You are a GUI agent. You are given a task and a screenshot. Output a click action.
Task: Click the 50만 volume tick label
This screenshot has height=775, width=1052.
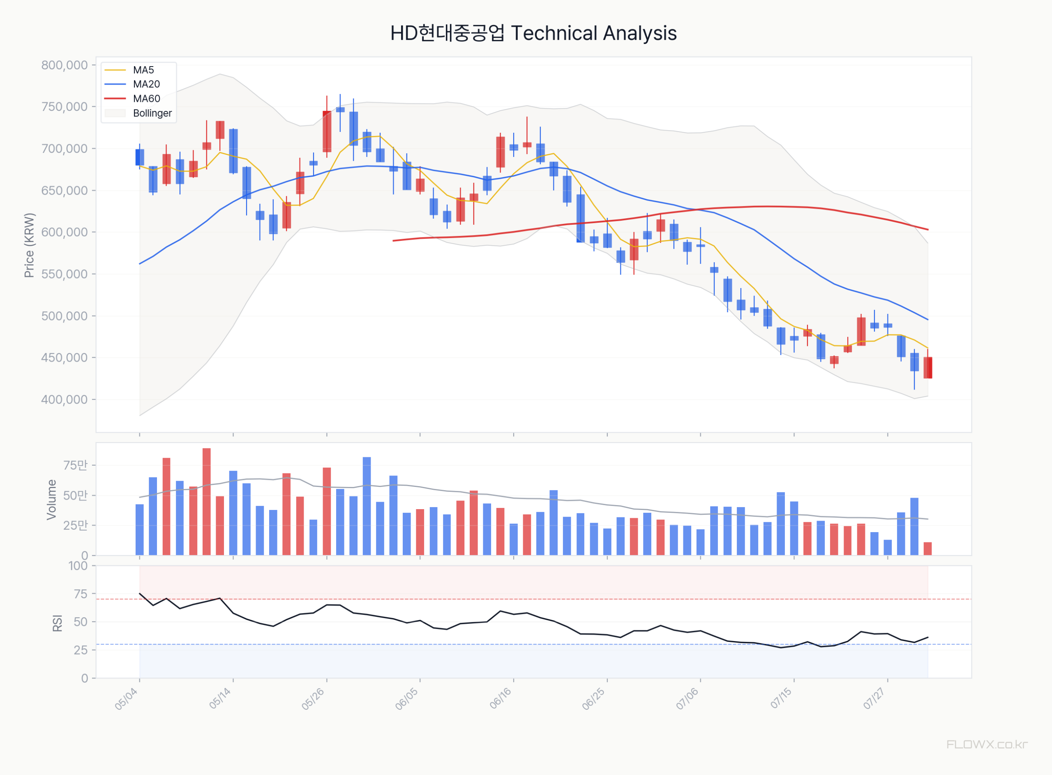tap(76, 496)
